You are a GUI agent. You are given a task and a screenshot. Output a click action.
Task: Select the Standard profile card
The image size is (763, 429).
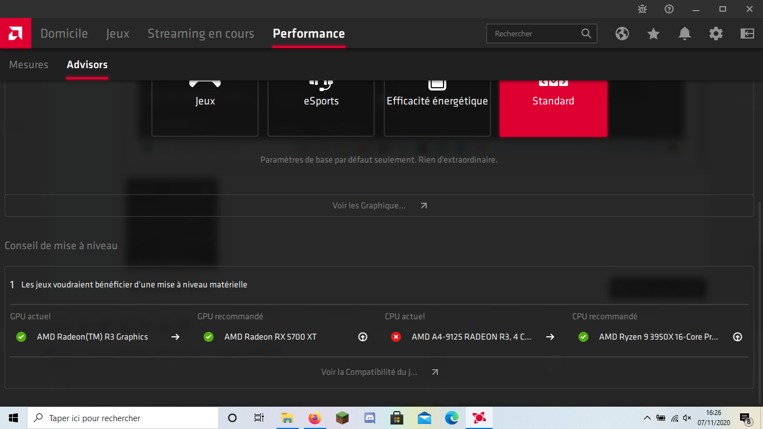[x=554, y=108]
